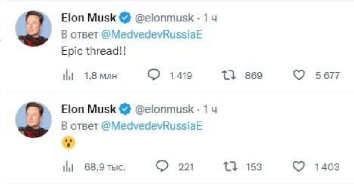Click Elon Musk name on second tweet
This screenshot has width=354, height=184.
89,109
